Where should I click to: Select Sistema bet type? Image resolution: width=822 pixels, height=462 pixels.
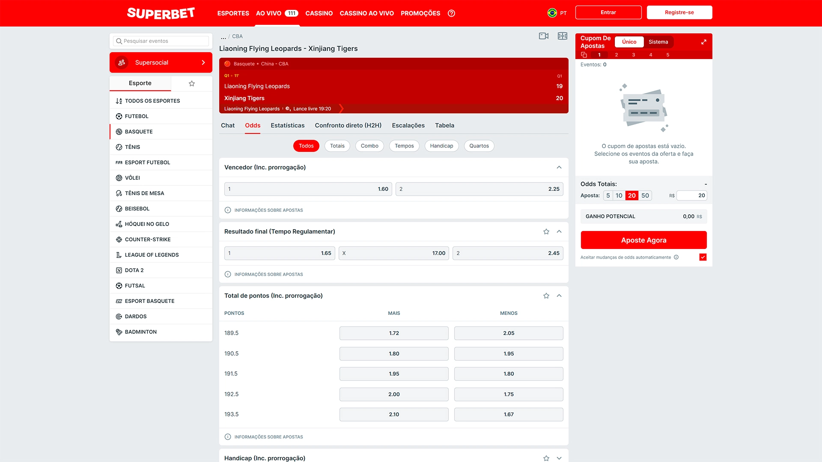tap(658, 42)
